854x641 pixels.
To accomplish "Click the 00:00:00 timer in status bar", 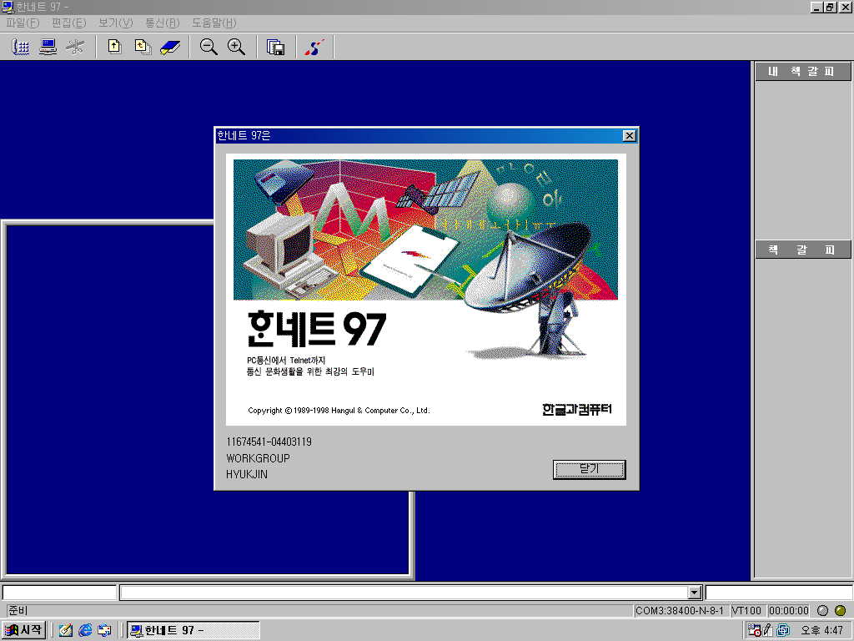I will tap(789, 610).
